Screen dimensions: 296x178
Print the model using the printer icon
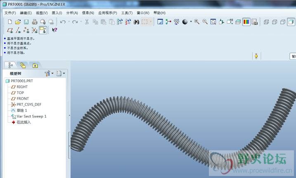click(x=35, y=22)
